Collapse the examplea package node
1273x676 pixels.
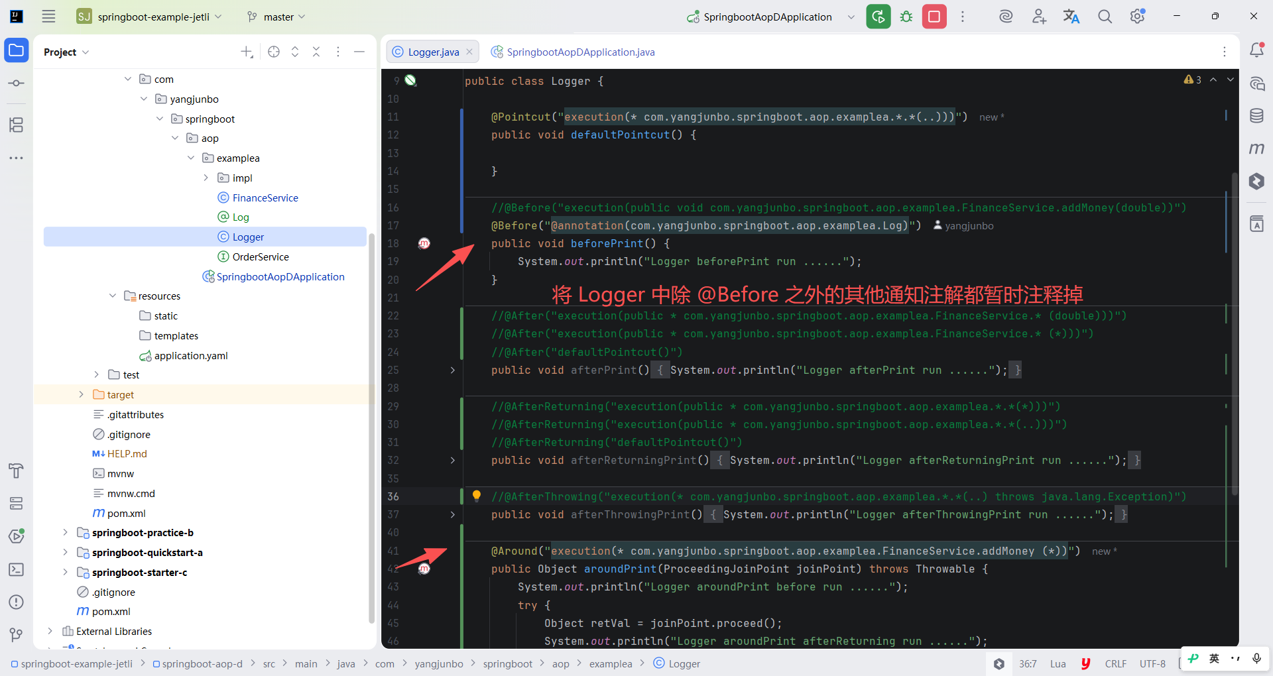tap(191, 158)
